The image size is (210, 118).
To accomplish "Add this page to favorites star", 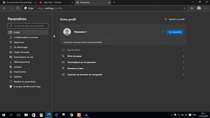I will coord(184,8).
